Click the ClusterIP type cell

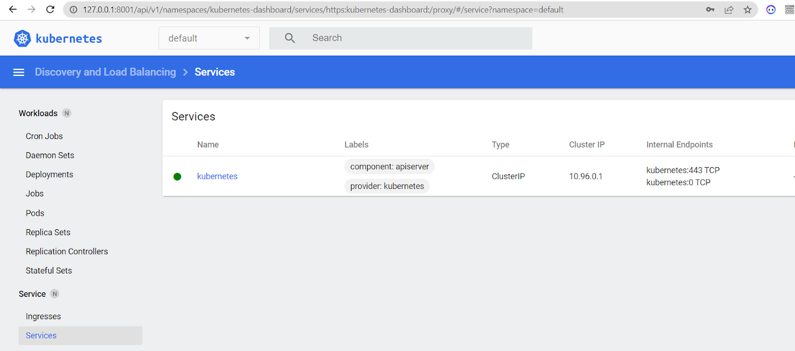508,176
